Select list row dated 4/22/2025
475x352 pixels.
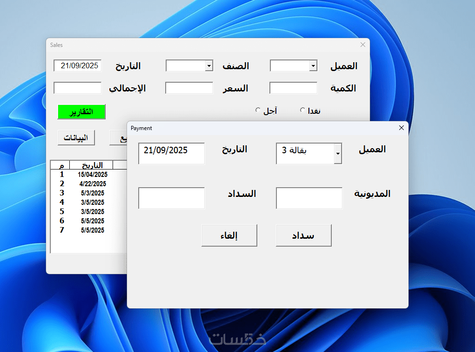[88, 184]
